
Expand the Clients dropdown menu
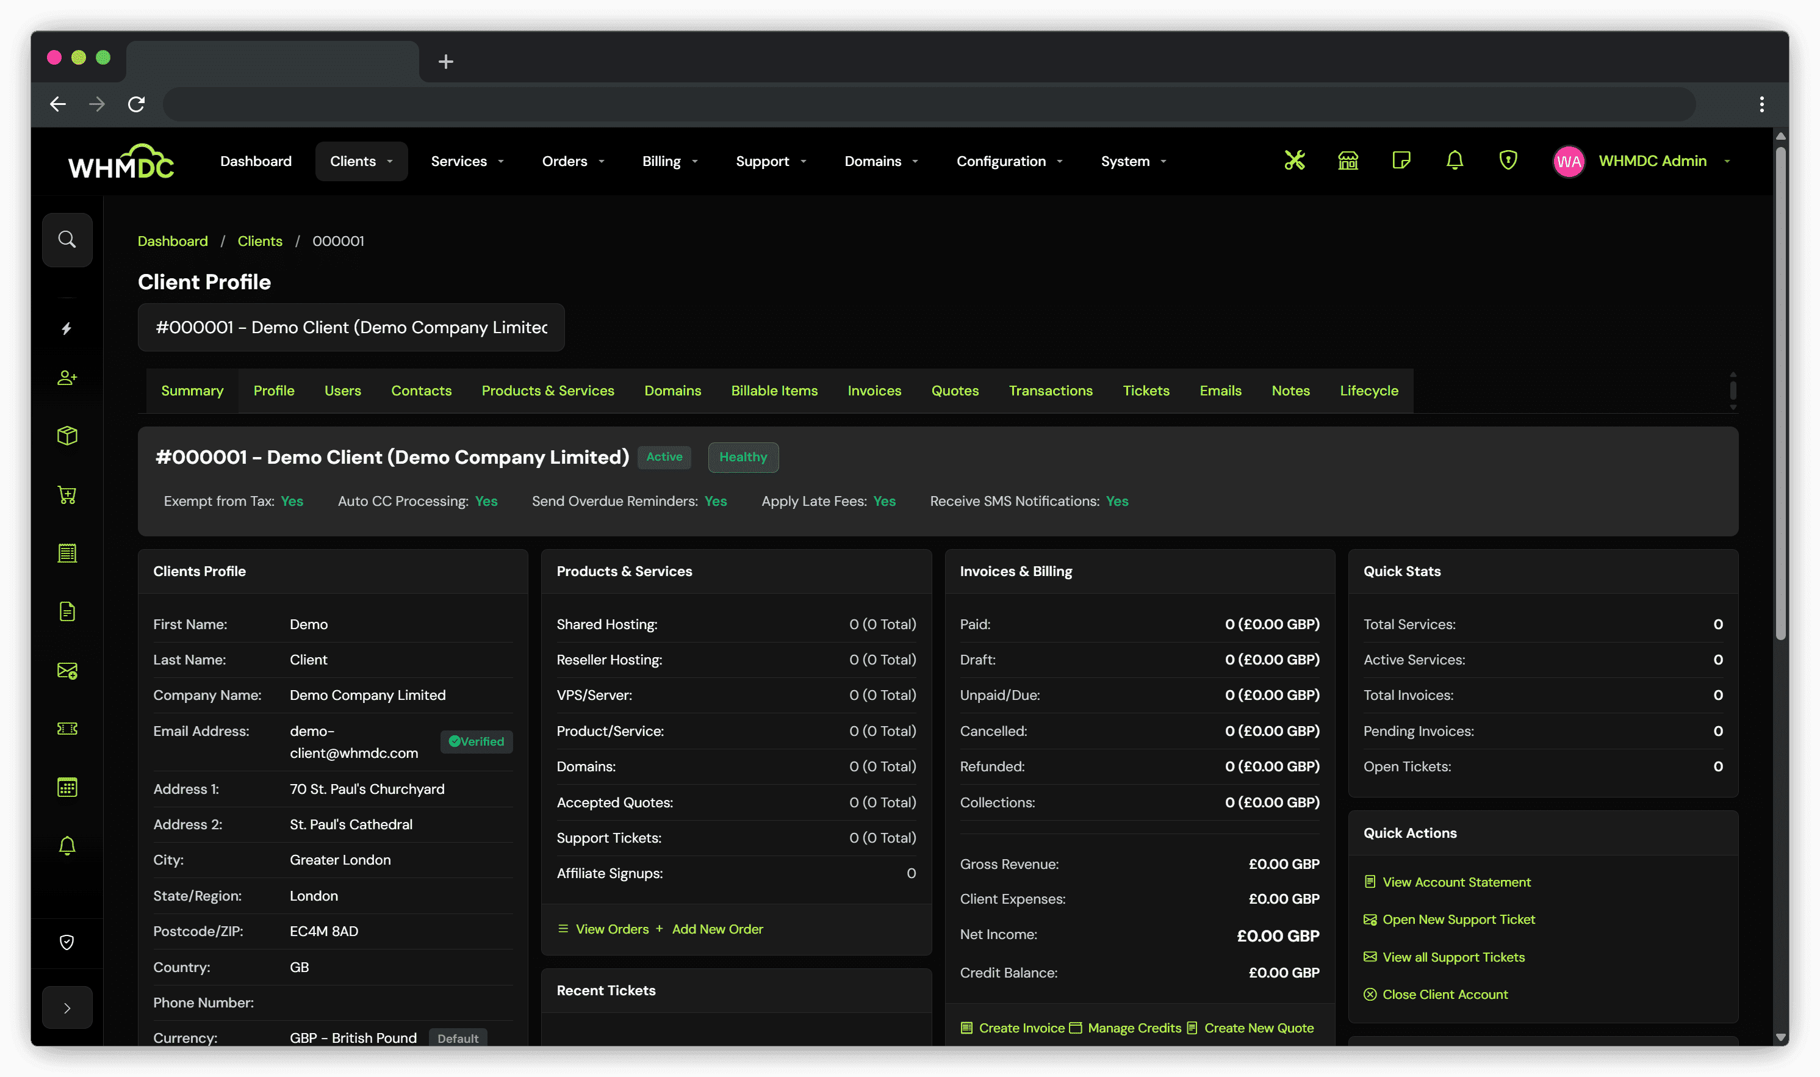(x=361, y=161)
